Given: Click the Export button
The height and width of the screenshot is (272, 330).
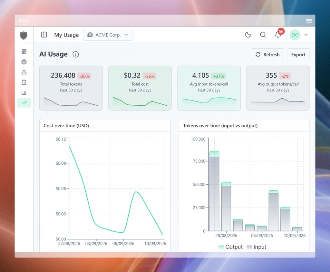Looking at the screenshot, I should [x=298, y=54].
